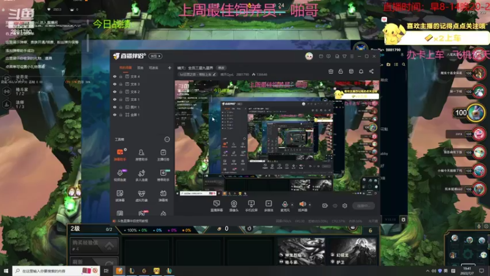Click the stream preview area in the app
Viewport: 490px width, 276px height.
277,138
